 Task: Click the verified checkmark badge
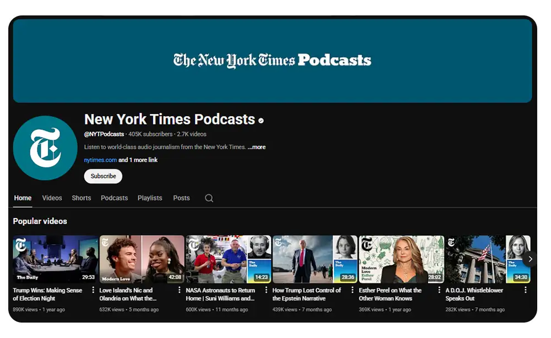coord(261,119)
